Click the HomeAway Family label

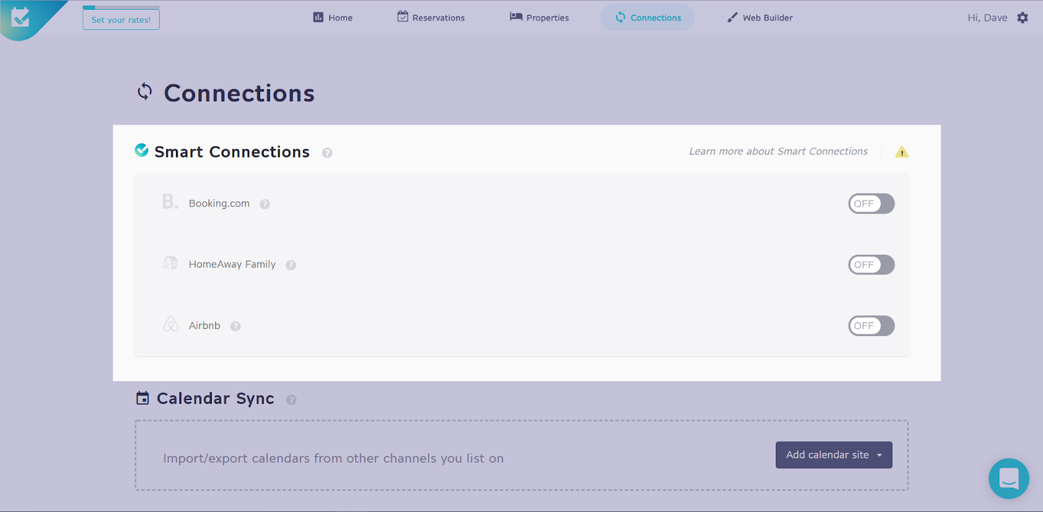click(232, 264)
